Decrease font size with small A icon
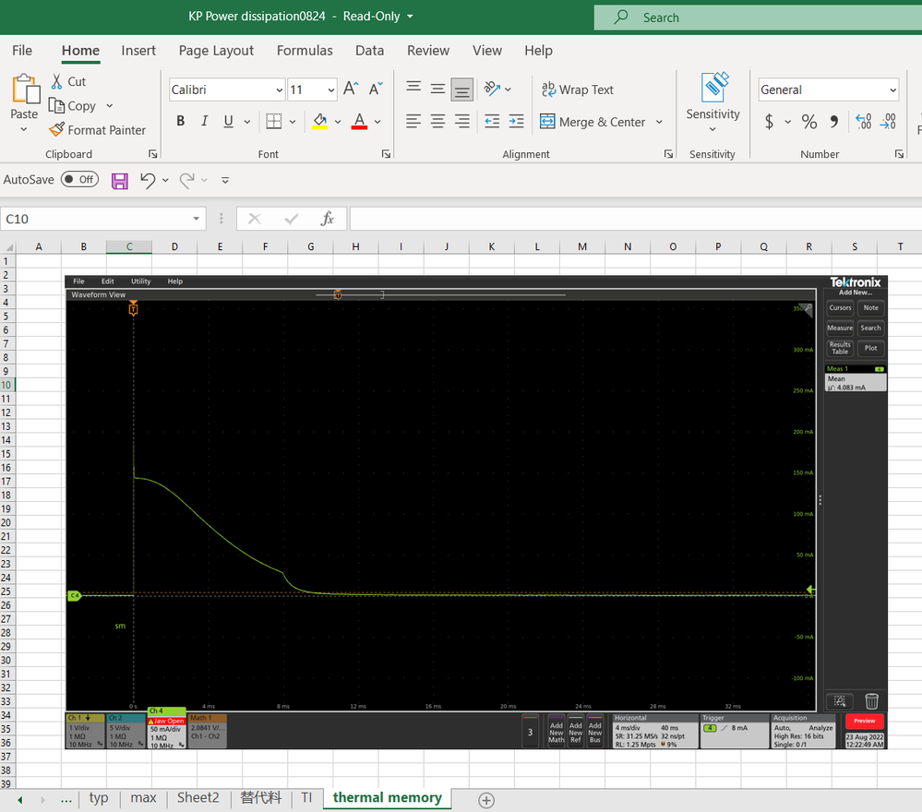The height and width of the screenshot is (812, 922). 376,89
